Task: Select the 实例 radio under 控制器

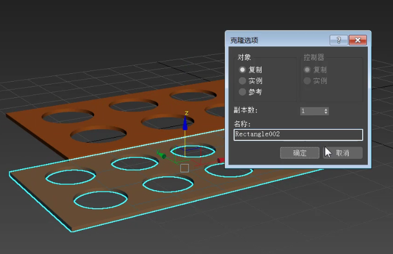Action: 307,81
